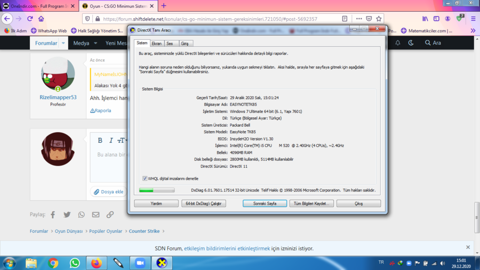
Task: Share via WhatsApp icon
Action: tap(81, 215)
